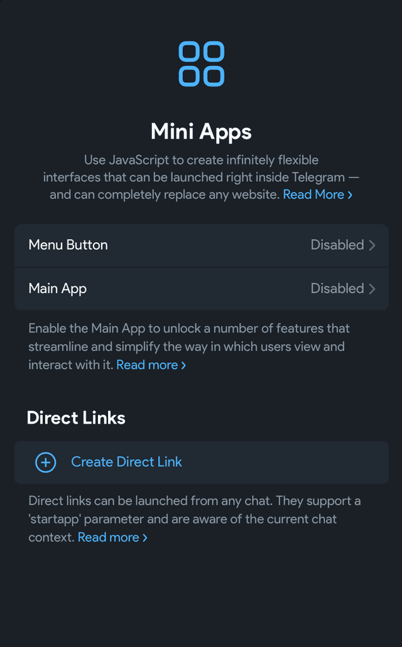Viewport: 402px width, 647px height.
Task: Click the 'Use JavaScript to create' description text
Action: (x=201, y=177)
